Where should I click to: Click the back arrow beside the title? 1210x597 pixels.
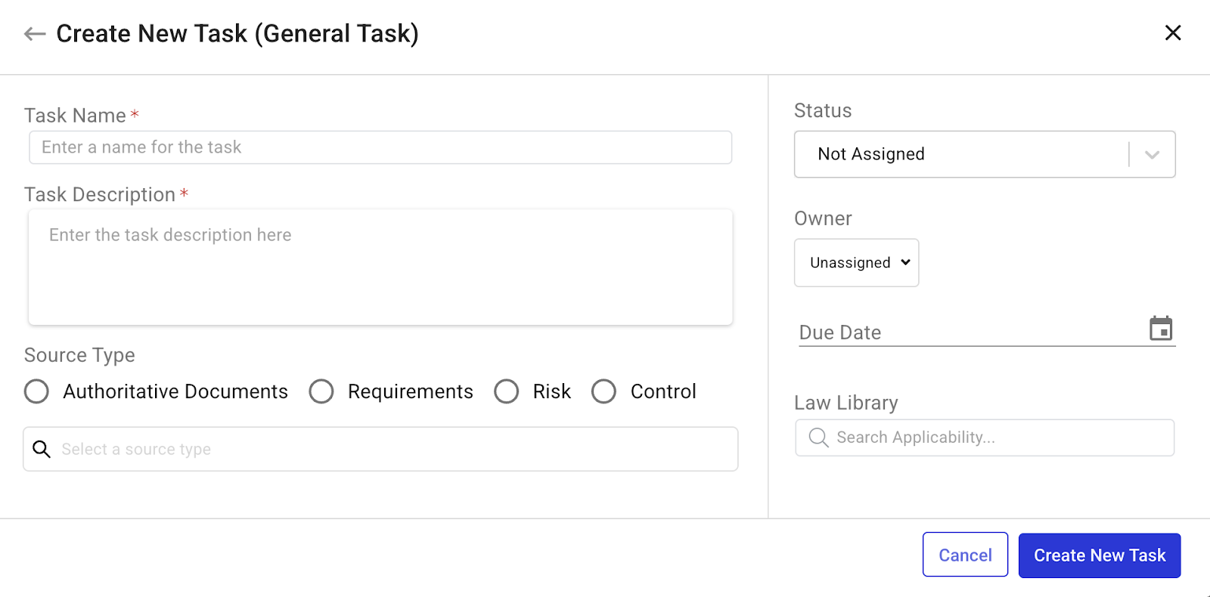tap(35, 34)
